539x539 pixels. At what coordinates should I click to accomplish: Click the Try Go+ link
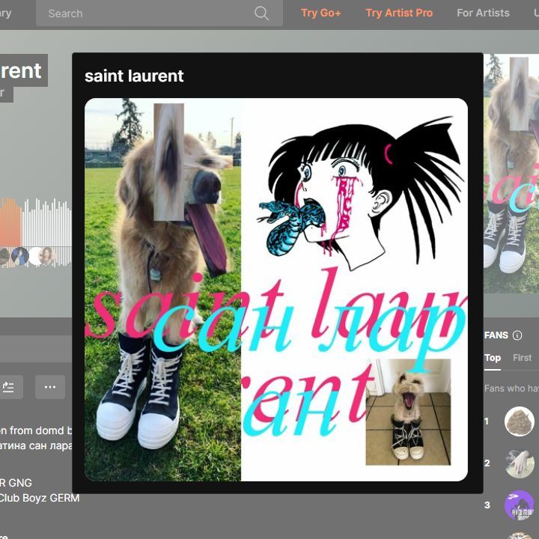(x=320, y=13)
